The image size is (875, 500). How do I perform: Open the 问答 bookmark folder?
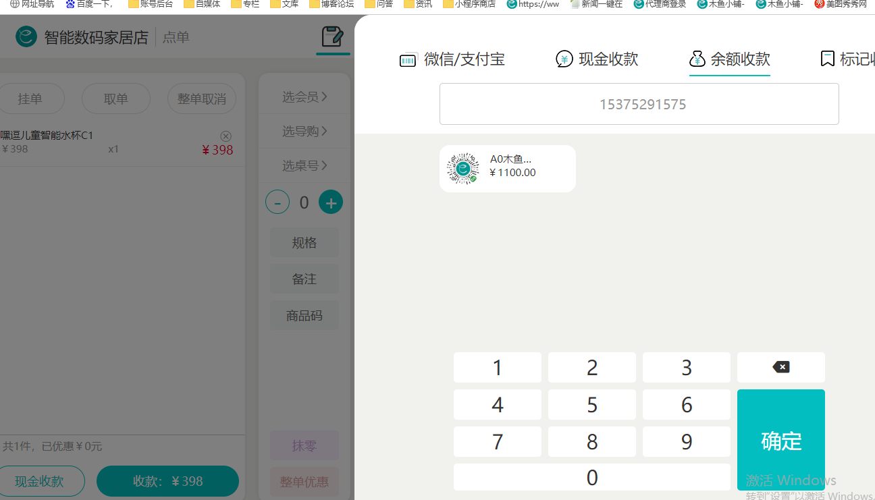coord(379,4)
